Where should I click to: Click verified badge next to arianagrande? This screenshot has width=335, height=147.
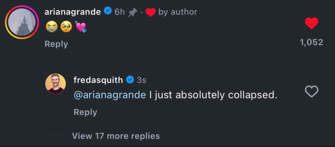[x=107, y=12]
